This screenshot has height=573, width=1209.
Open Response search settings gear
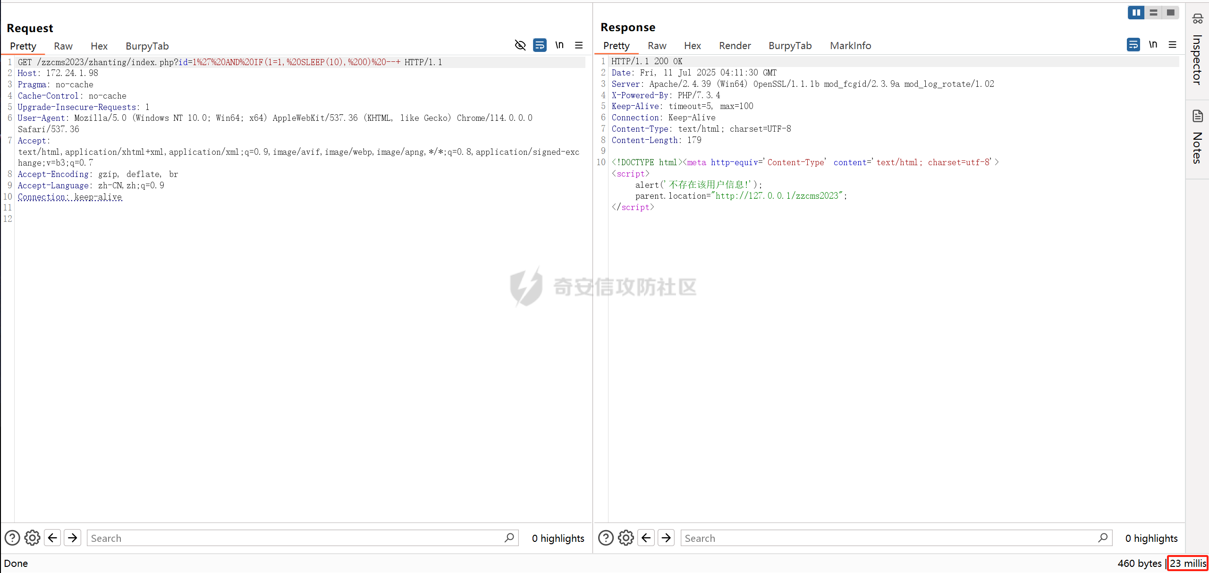(626, 538)
